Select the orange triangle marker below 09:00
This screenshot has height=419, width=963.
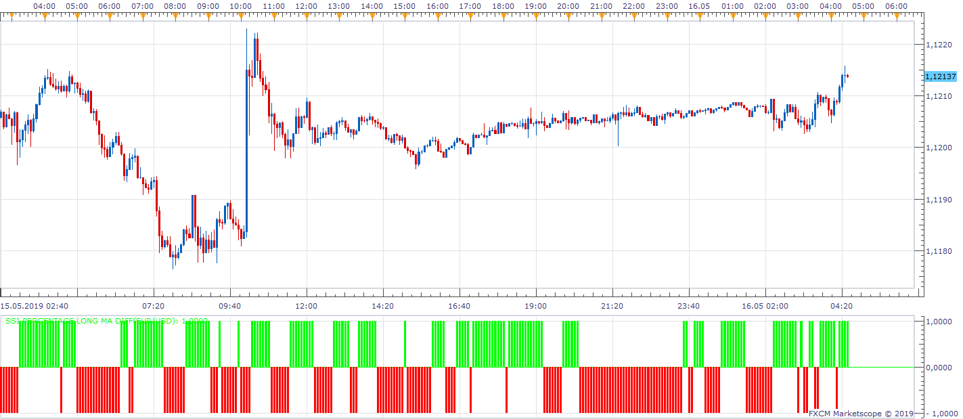tap(208, 16)
